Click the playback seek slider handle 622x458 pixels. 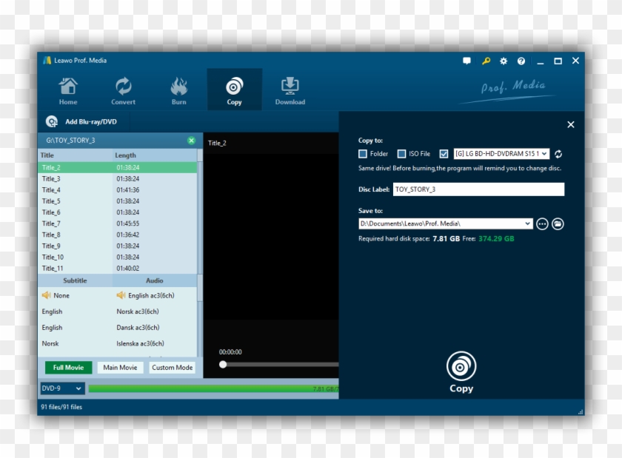(223, 365)
